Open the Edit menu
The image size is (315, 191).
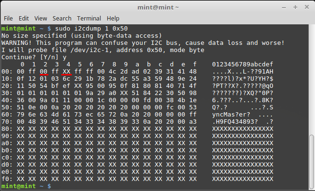(x=24, y=19)
